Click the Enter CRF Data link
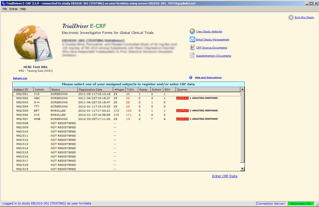Viewport: 319px width, 207px height. tap(225, 176)
